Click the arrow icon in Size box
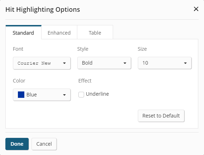204x155 pixels. (x=185, y=63)
